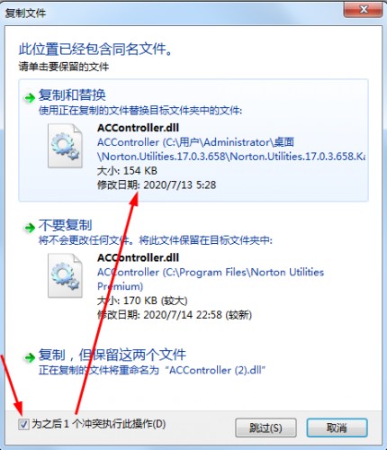
Task: Close the 复制文件 dialog window
Action: click(x=364, y=10)
